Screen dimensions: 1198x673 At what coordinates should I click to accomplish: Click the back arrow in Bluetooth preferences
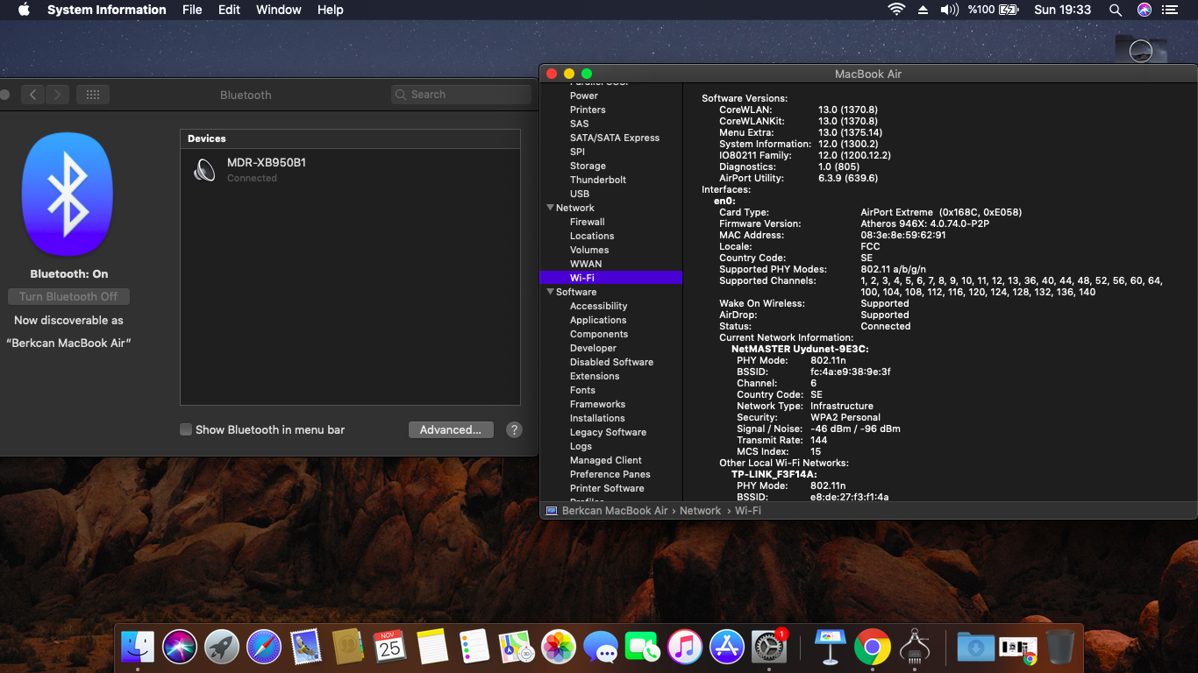pos(32,95)
